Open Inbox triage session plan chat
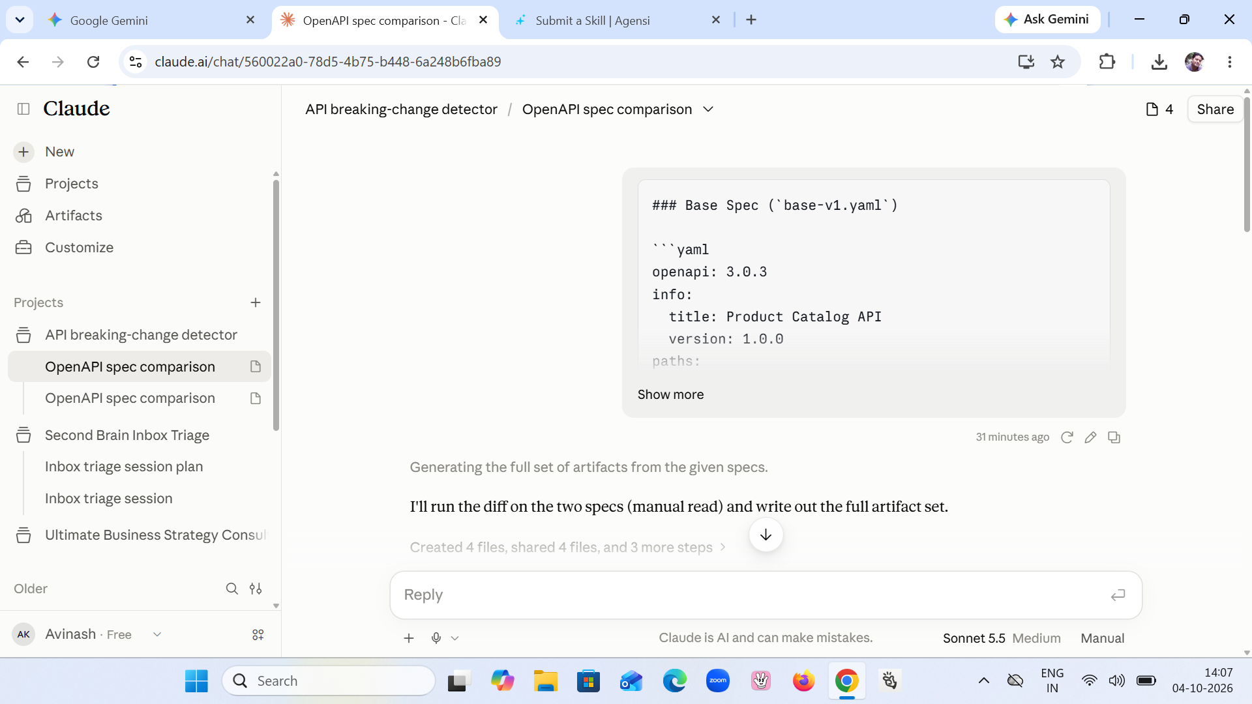Viewport: 1252px width, 704px height. (x=124, y=467)
